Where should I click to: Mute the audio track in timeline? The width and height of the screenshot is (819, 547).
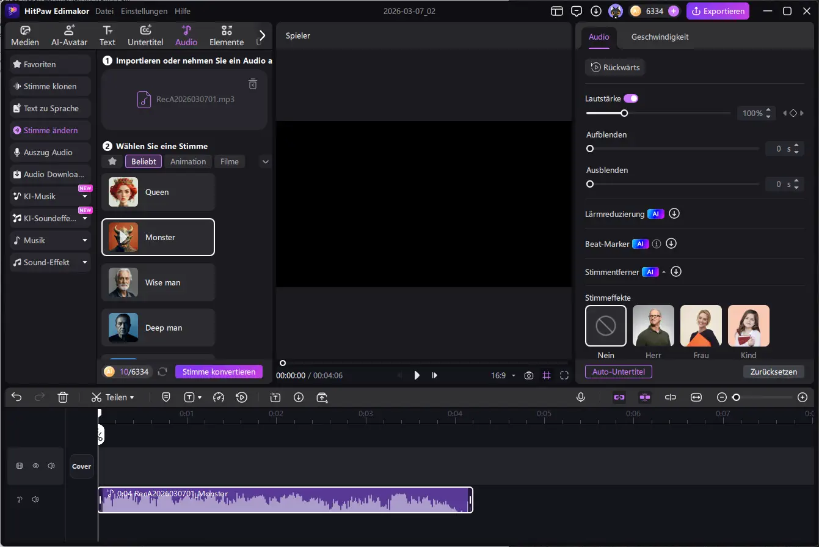click(35, 499)
